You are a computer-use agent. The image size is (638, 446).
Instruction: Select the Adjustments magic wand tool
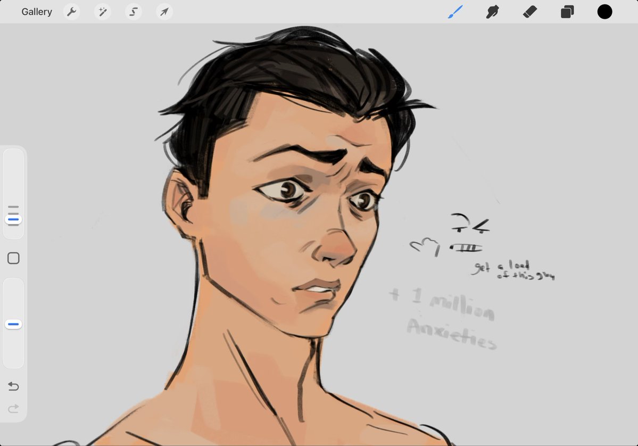102,11
